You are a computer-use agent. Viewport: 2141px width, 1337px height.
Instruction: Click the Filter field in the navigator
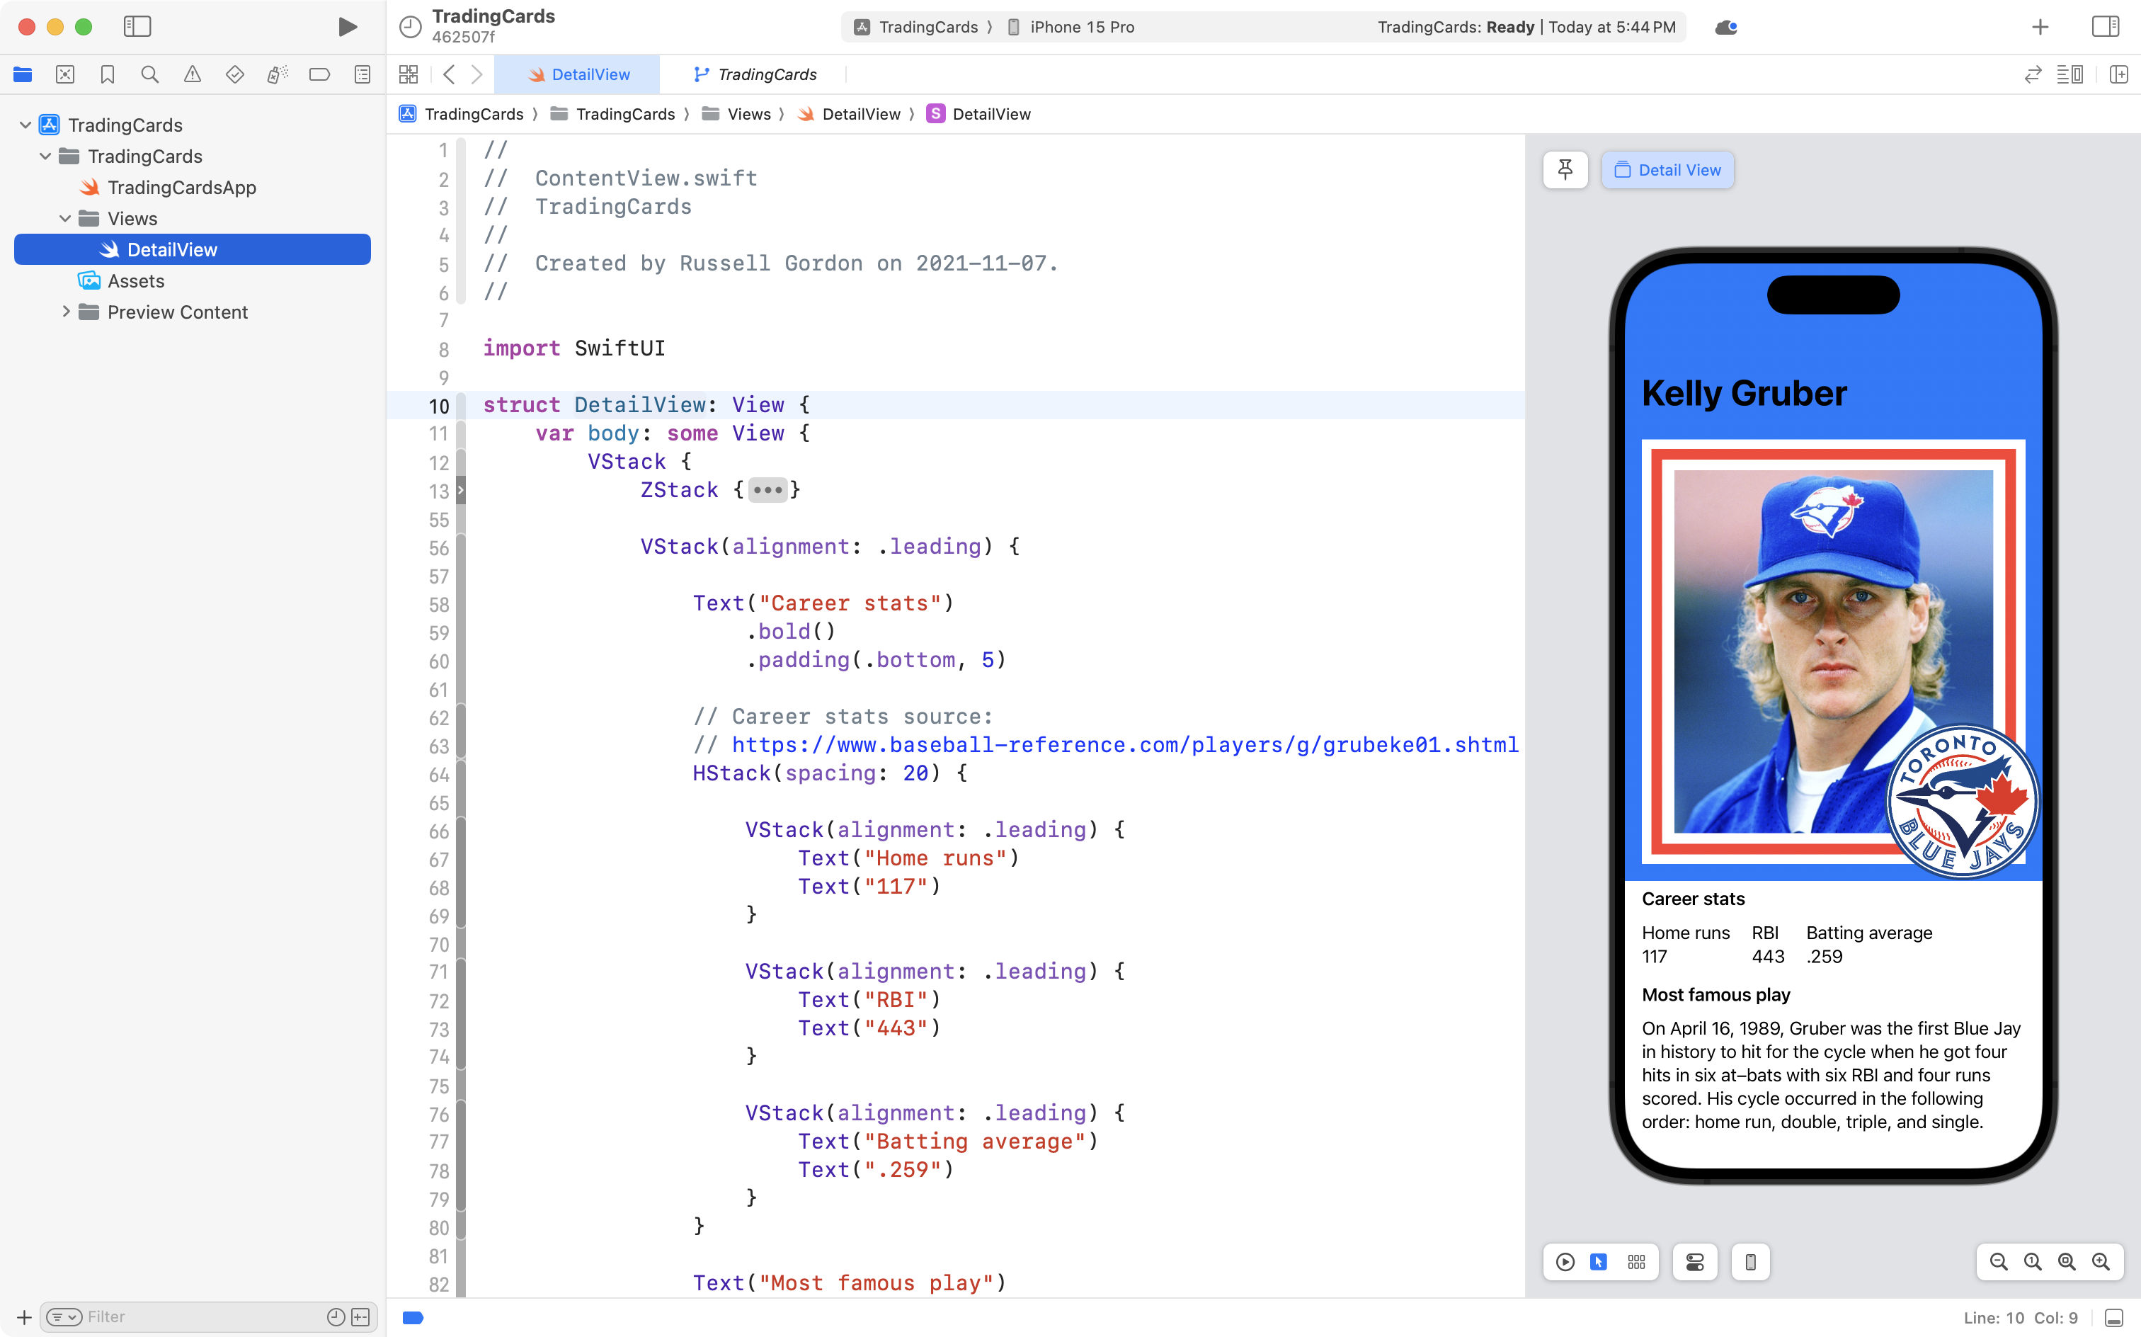(177, 1316)
